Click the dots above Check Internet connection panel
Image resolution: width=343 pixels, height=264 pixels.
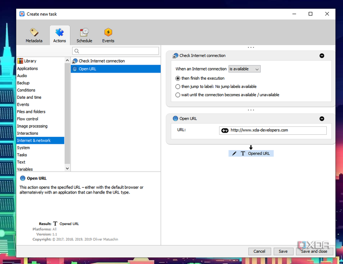point(251,47)
